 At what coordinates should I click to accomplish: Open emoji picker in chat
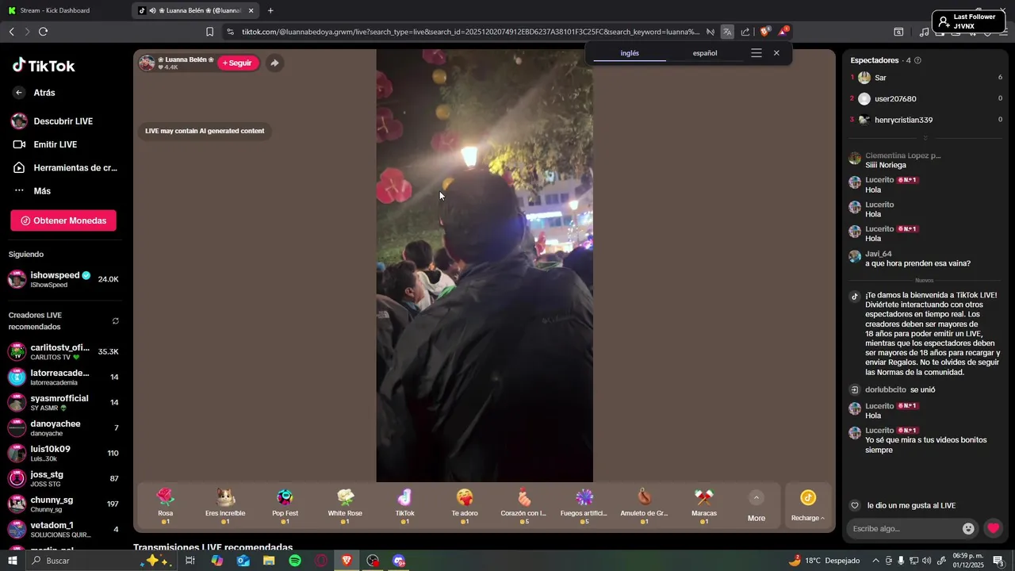click(x=968, y=529)
